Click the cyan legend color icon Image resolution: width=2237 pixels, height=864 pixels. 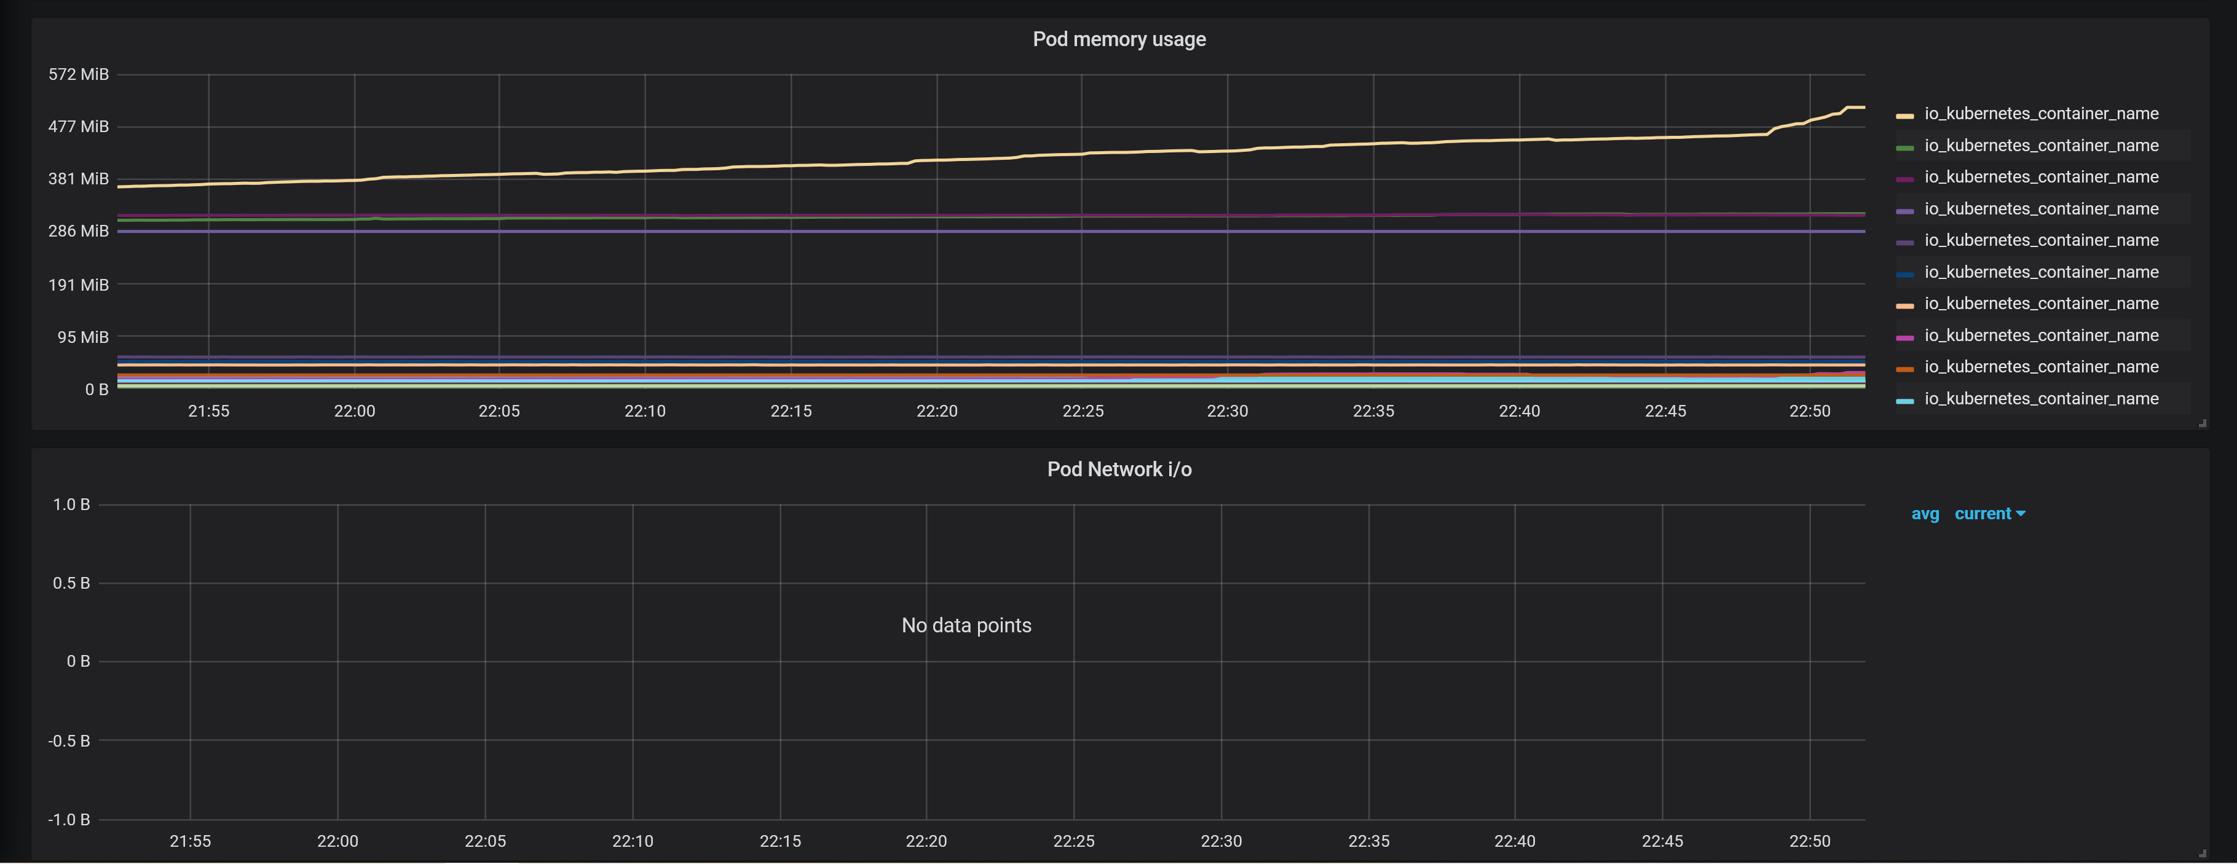tap(1904, 401)
